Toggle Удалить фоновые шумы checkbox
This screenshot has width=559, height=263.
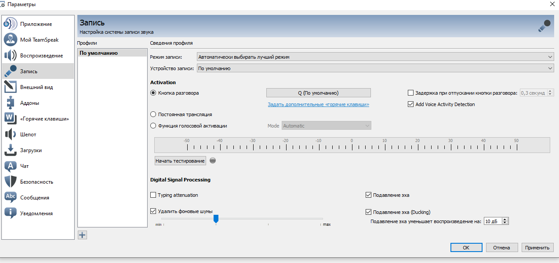[x=153, y=211]
